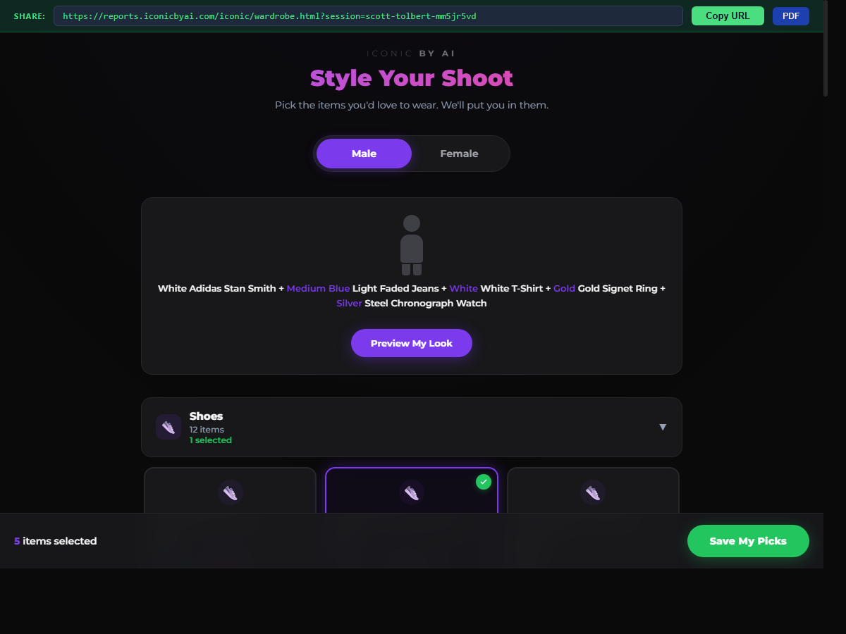Click the share URL text field
The height and width of the screenshot is (634, 846).
[368, 15]
